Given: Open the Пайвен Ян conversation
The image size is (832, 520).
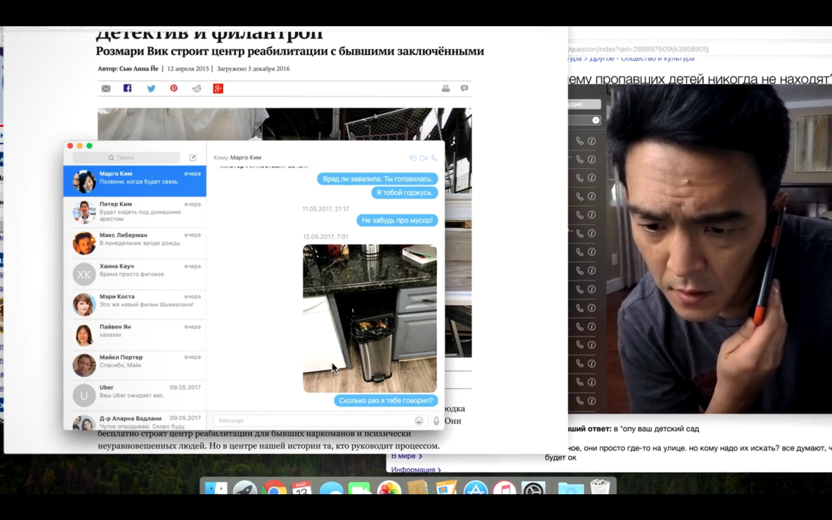Looking at the screenshot, I should click(135, 334).
